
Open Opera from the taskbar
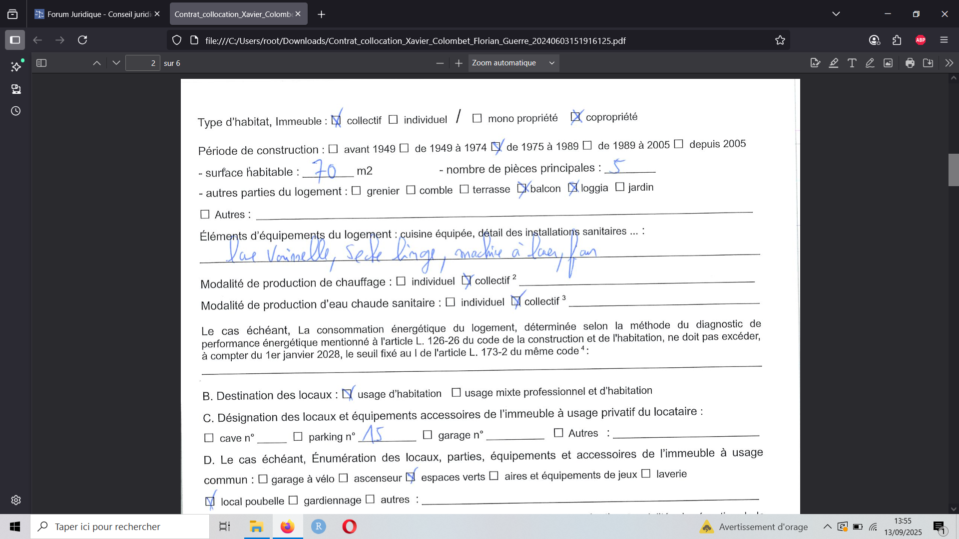pos(349,527)
